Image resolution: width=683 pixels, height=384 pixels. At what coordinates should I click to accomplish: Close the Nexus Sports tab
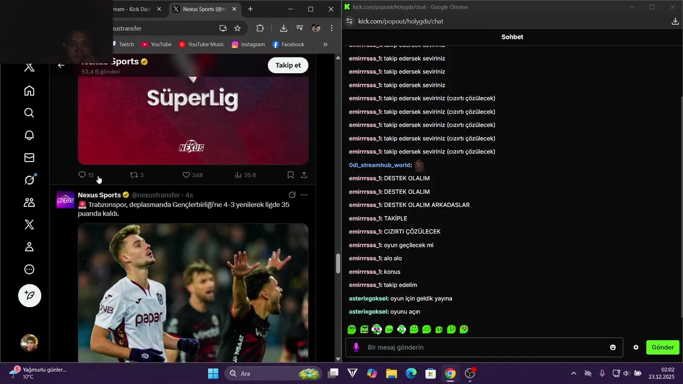[x=234, y=9]
